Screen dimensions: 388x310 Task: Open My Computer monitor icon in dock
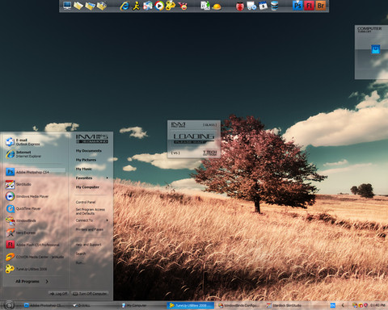pos(67,6)
